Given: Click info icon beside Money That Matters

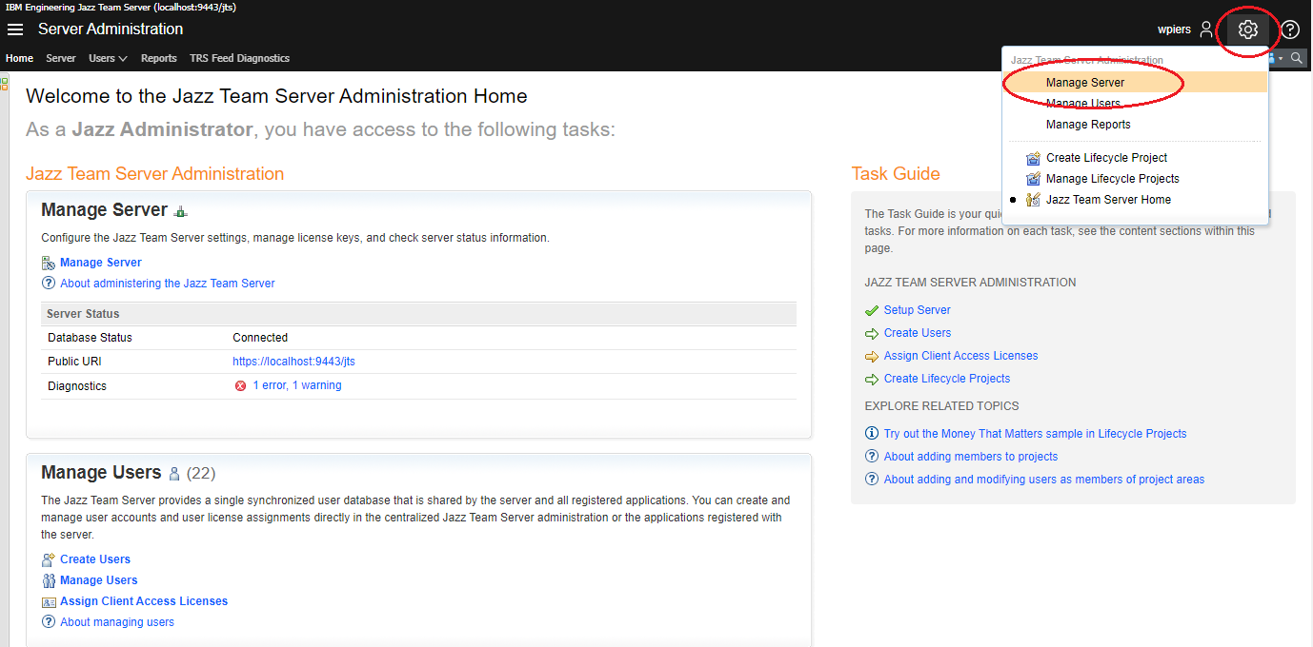Looking at the screenshot, I should 872,434.
